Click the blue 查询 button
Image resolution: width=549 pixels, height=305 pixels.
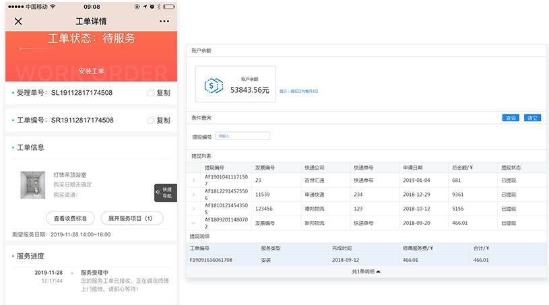[x=511, y=118]
